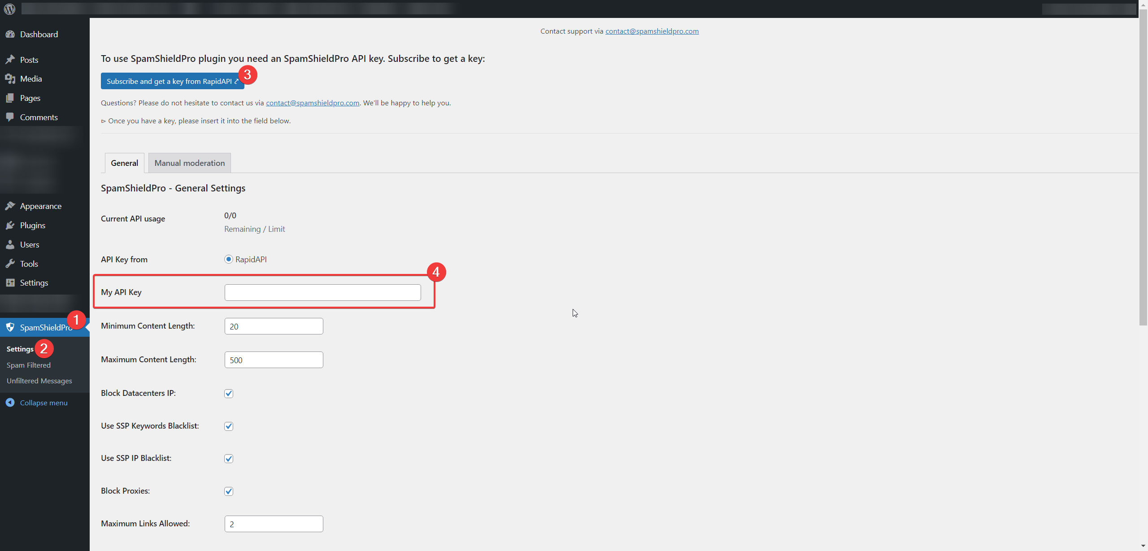Toggle Block Proxies checkbox
This screenshot has height=551, width=1148.
[229, 491]
